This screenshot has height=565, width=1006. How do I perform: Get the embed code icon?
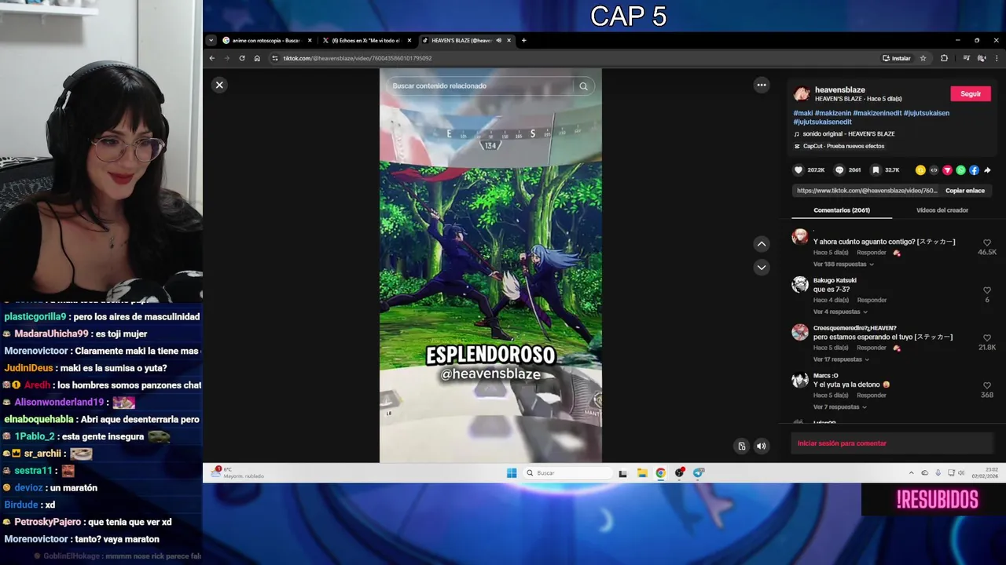tap(934, 170)
